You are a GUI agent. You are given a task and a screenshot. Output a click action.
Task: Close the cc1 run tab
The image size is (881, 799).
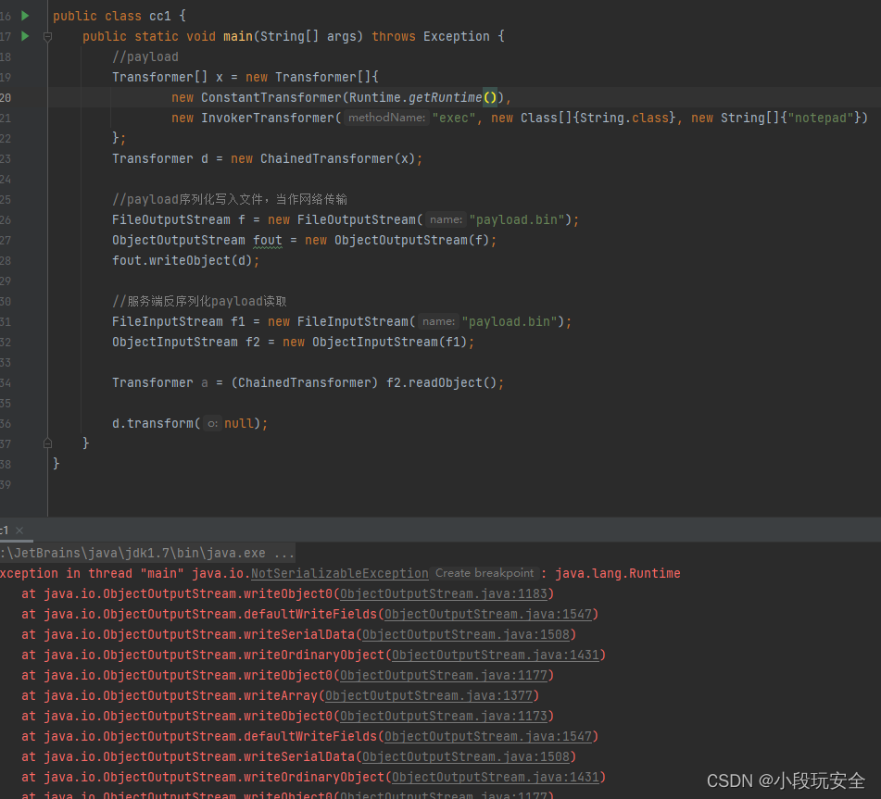tap(19, 531)
